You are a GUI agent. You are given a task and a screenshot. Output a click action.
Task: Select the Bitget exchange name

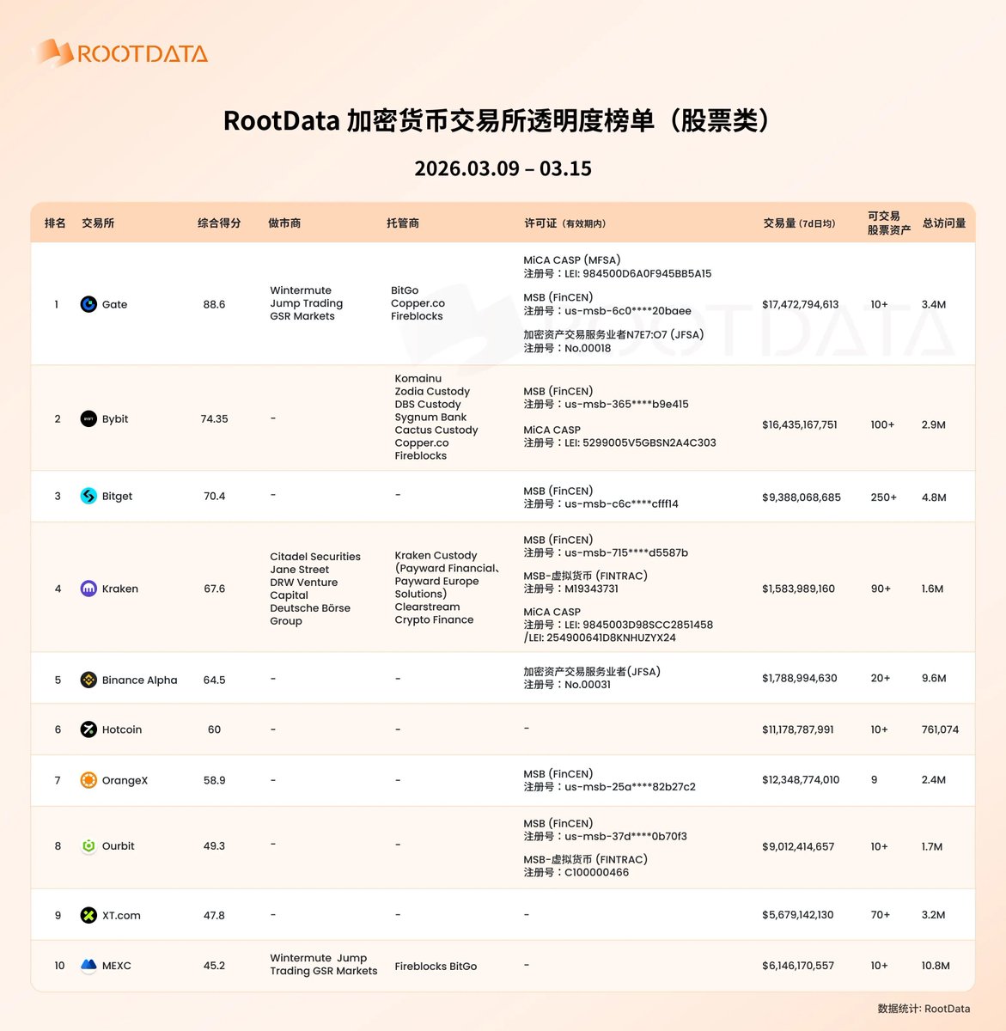117,497
